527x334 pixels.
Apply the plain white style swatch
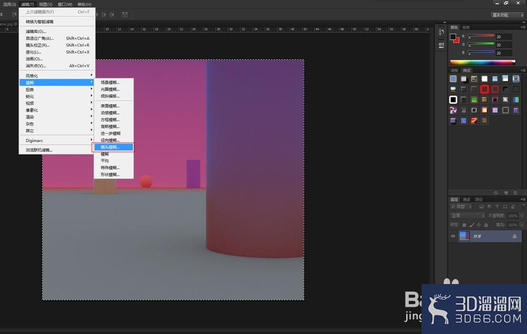coord(484,79)
